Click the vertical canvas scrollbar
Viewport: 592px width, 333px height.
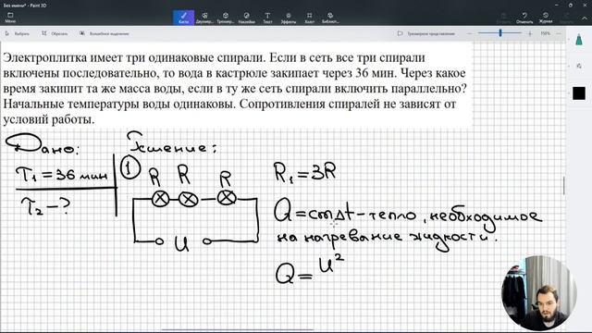(563, 185)
